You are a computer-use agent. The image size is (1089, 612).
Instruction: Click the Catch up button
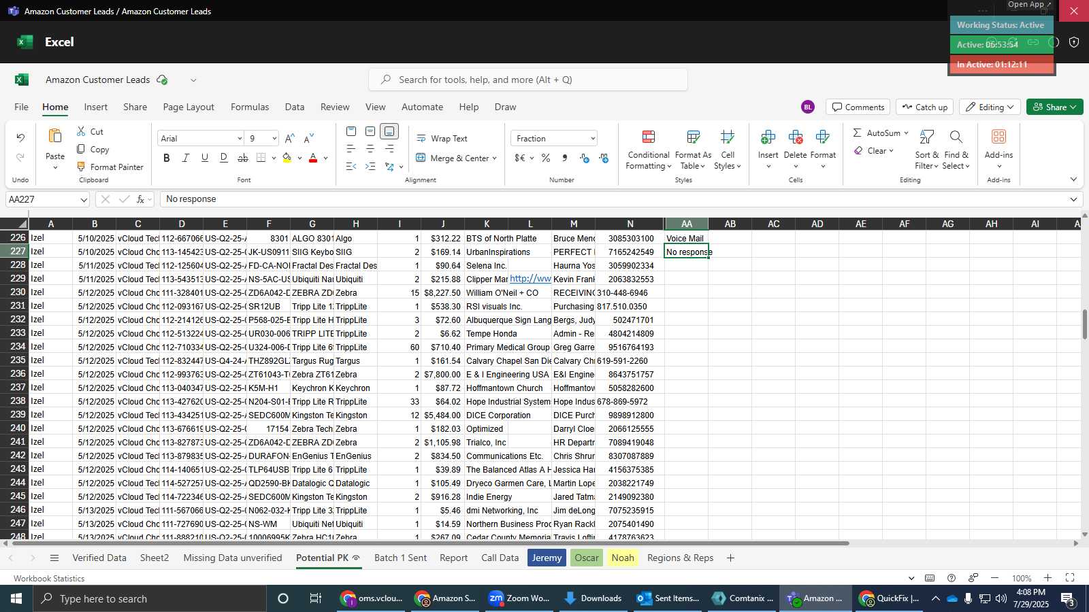pos(924,107)
